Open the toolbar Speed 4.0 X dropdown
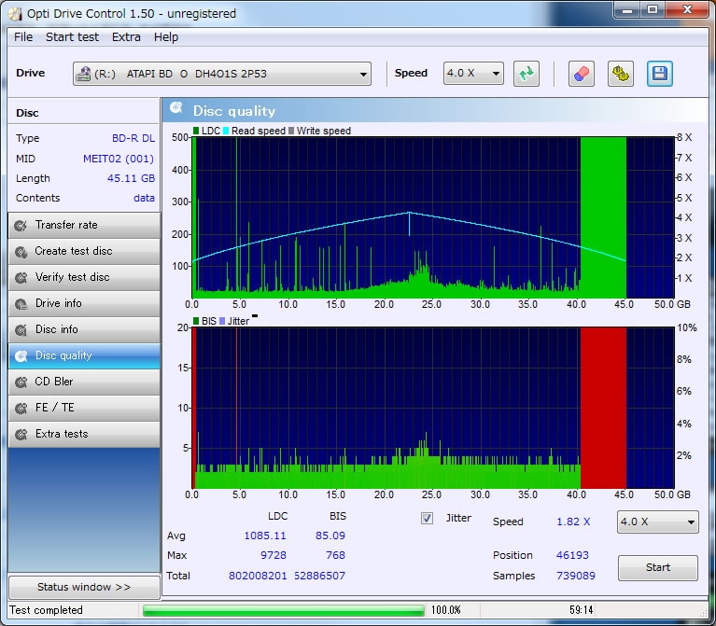Image resolution: width=716 pixels, height=626 pixels. [x=473, y=74]
